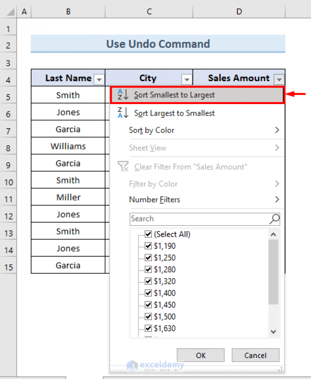Uncheck the $1,190 value checkbox
311x379 pixels.
pyautogui.click(x=148, y=246)
